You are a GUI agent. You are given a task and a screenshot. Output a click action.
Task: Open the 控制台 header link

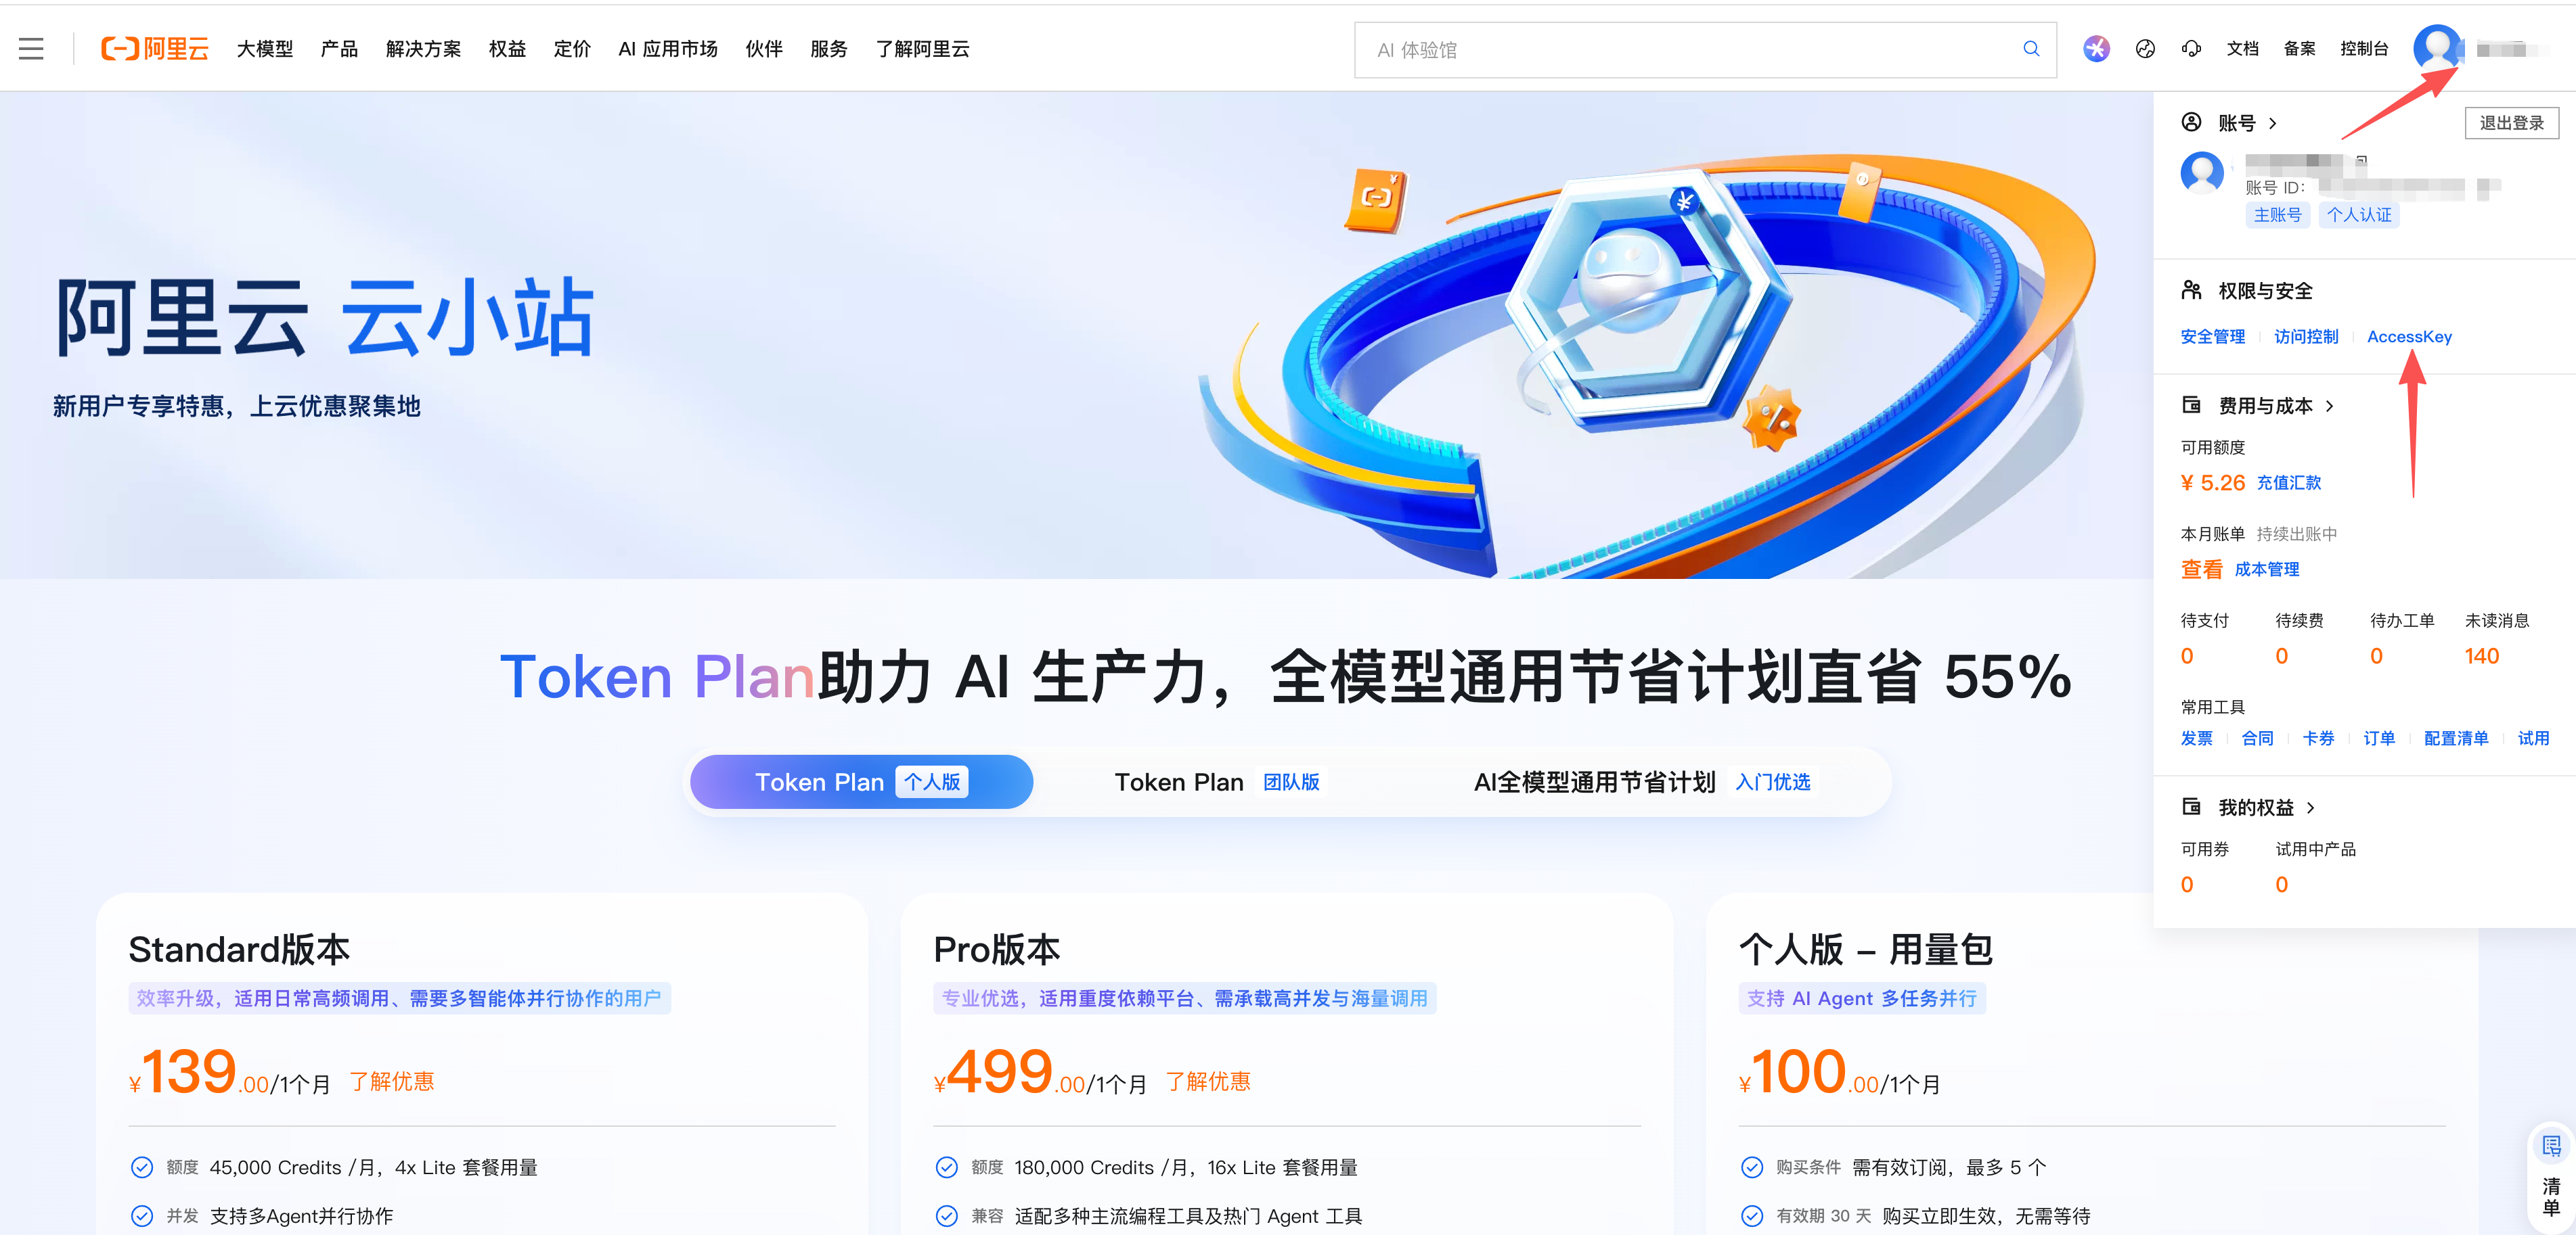click(x=2364, y=49)
